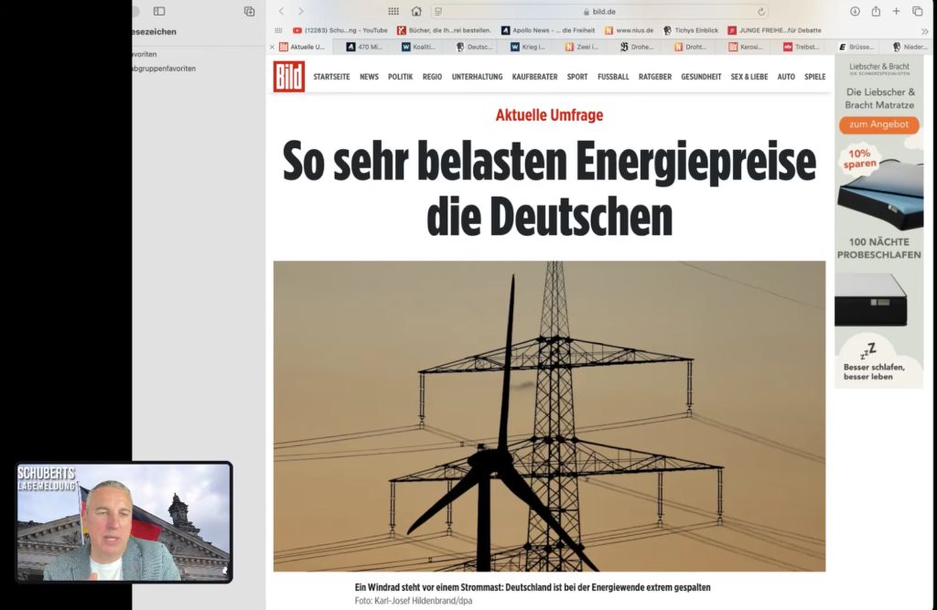Click the 'zum Angebot' ad button
The height and width of the screenshot is (610, 937).
click(878, 124)
